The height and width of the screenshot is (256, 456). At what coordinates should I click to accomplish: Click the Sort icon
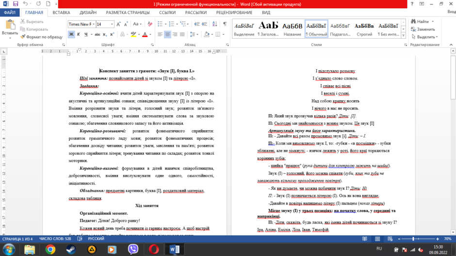(214, 24)
